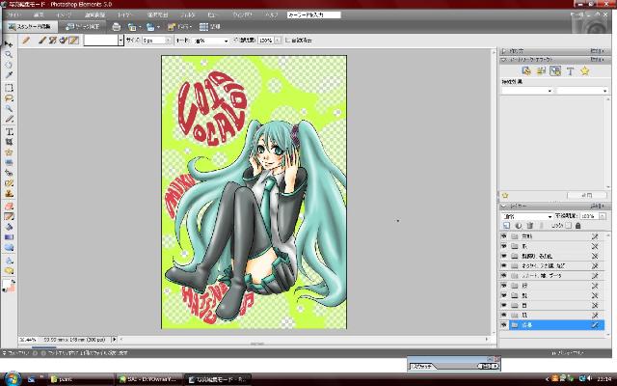The width and height of the screenshot is (617, 386).
Task: Select the Text effects icon in Artwork palette
Action: [570, 70]
